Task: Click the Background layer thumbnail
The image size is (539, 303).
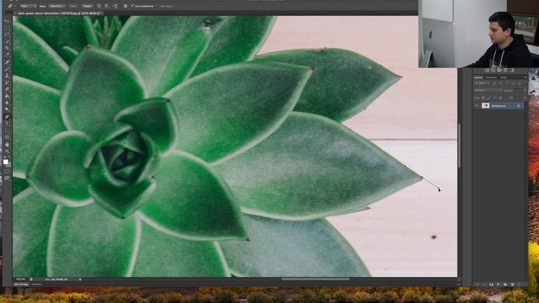Action: tap(485, 105)
